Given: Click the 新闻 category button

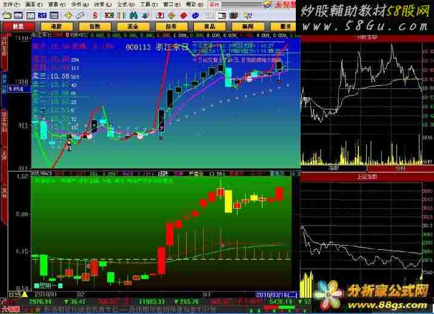Looking at the screenshot, I should click(x=248, y=27).
